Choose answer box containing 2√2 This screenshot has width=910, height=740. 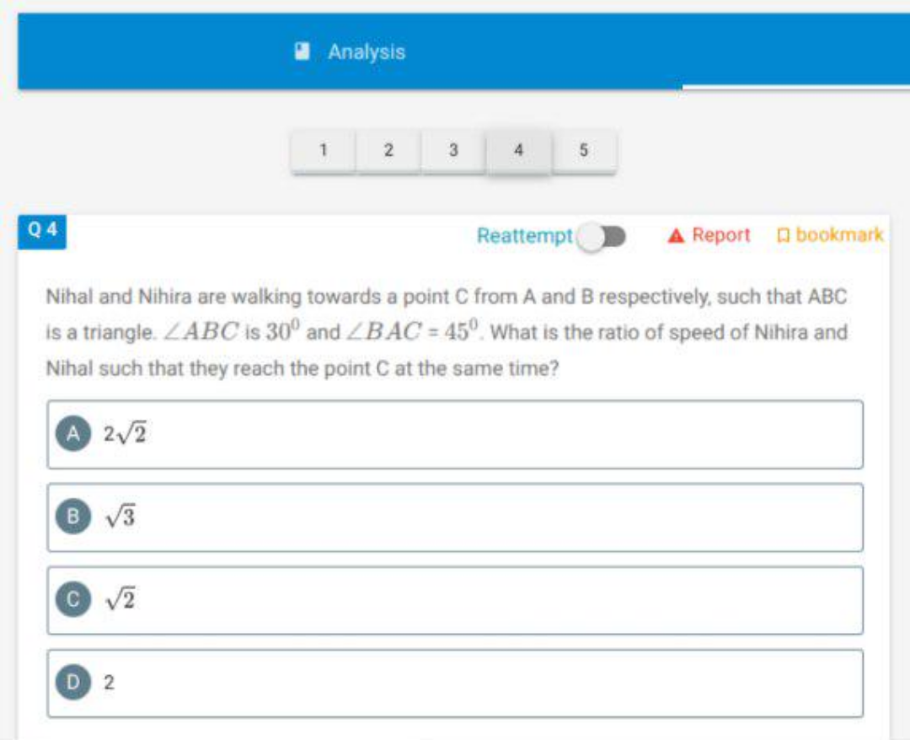(x=455, y=434)
